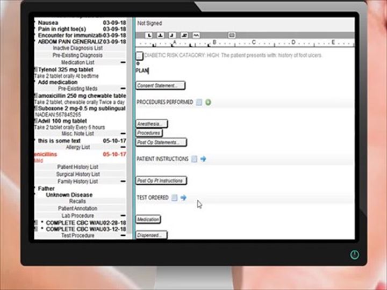
Task: Collapse the Allergy List section
Action: (123, 147)
